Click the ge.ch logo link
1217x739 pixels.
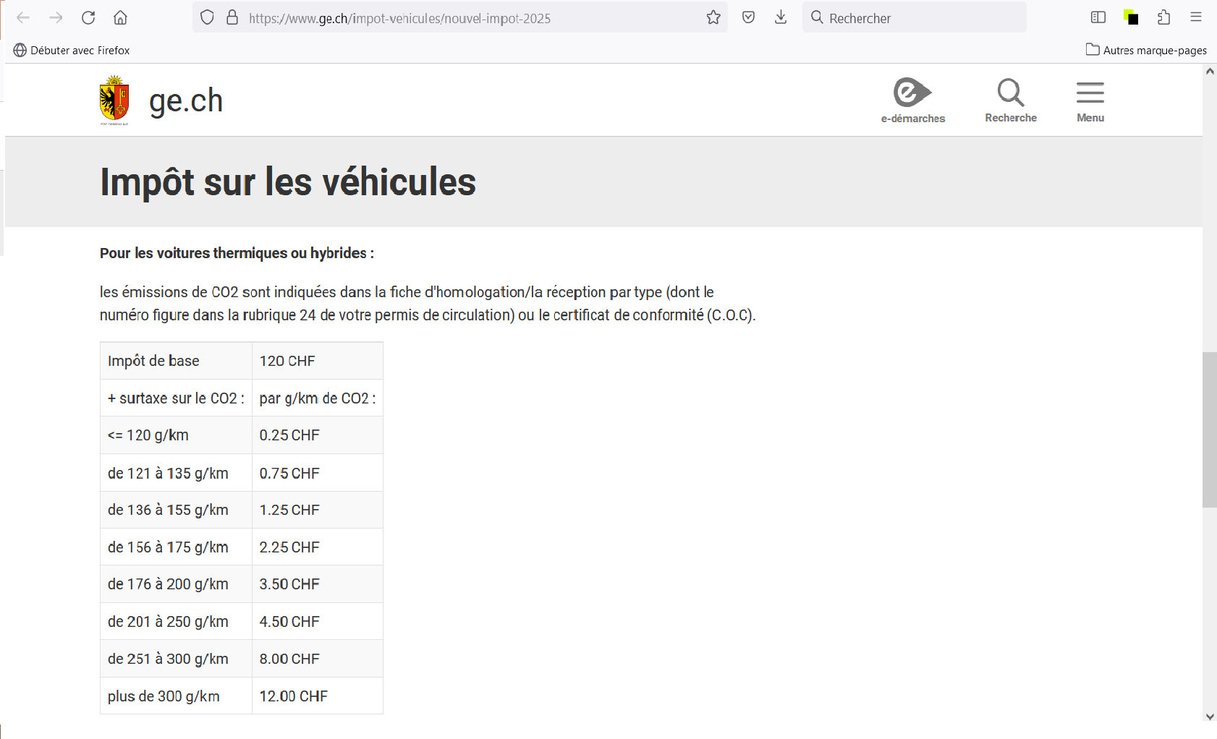point(161,101)
